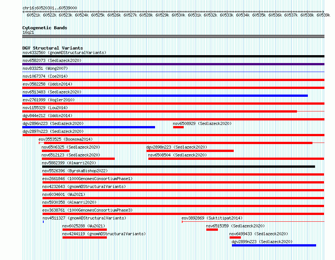Select the blue nsv6513483 variant bar
The width and height of the screenshot is (335, 260).
pyautogui.click(x=165, y=96)
